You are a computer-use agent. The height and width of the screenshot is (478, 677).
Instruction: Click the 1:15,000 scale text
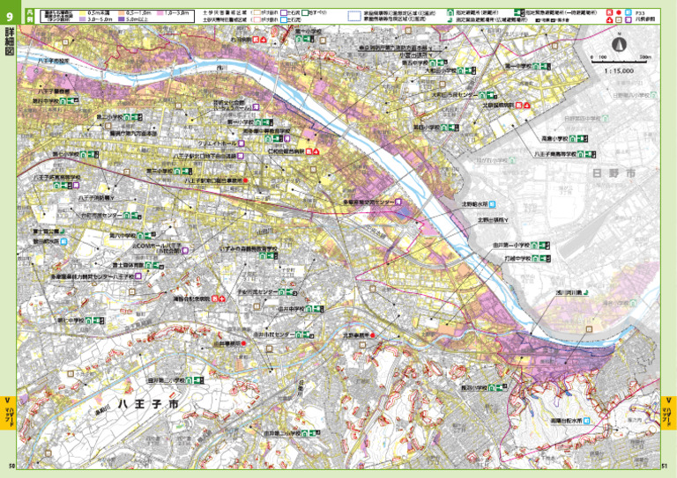click(619, 70)
